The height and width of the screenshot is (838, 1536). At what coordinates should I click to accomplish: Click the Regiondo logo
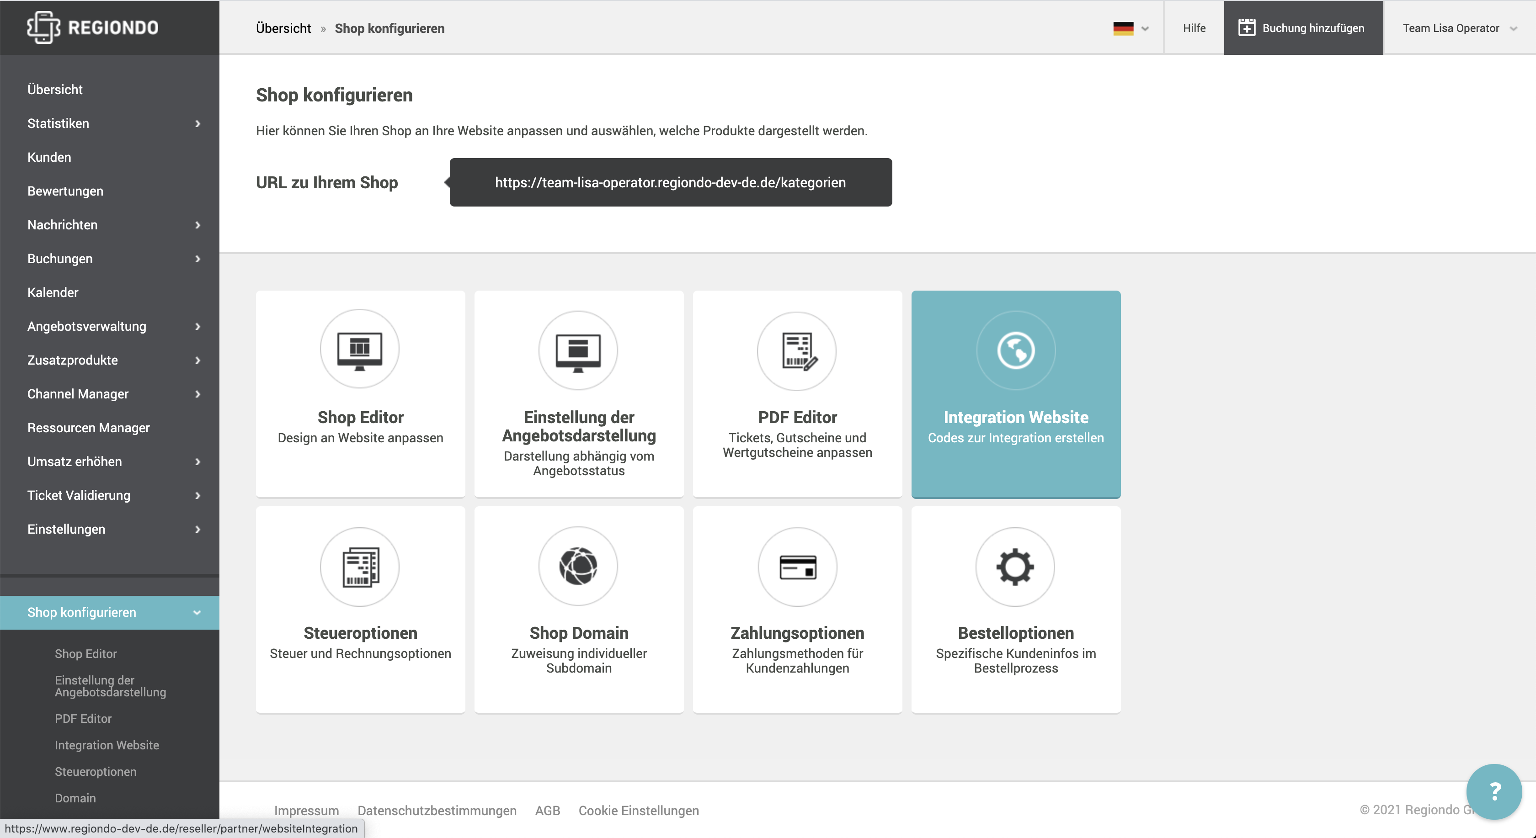click(93, 27)
